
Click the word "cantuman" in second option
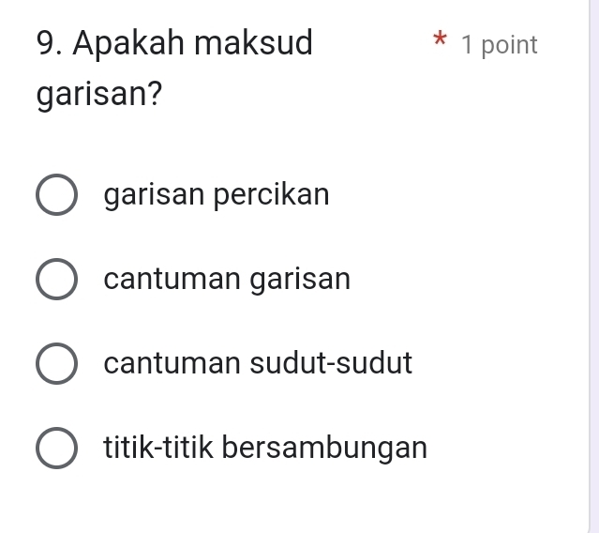pyautogui.click(x=173, y=280)
